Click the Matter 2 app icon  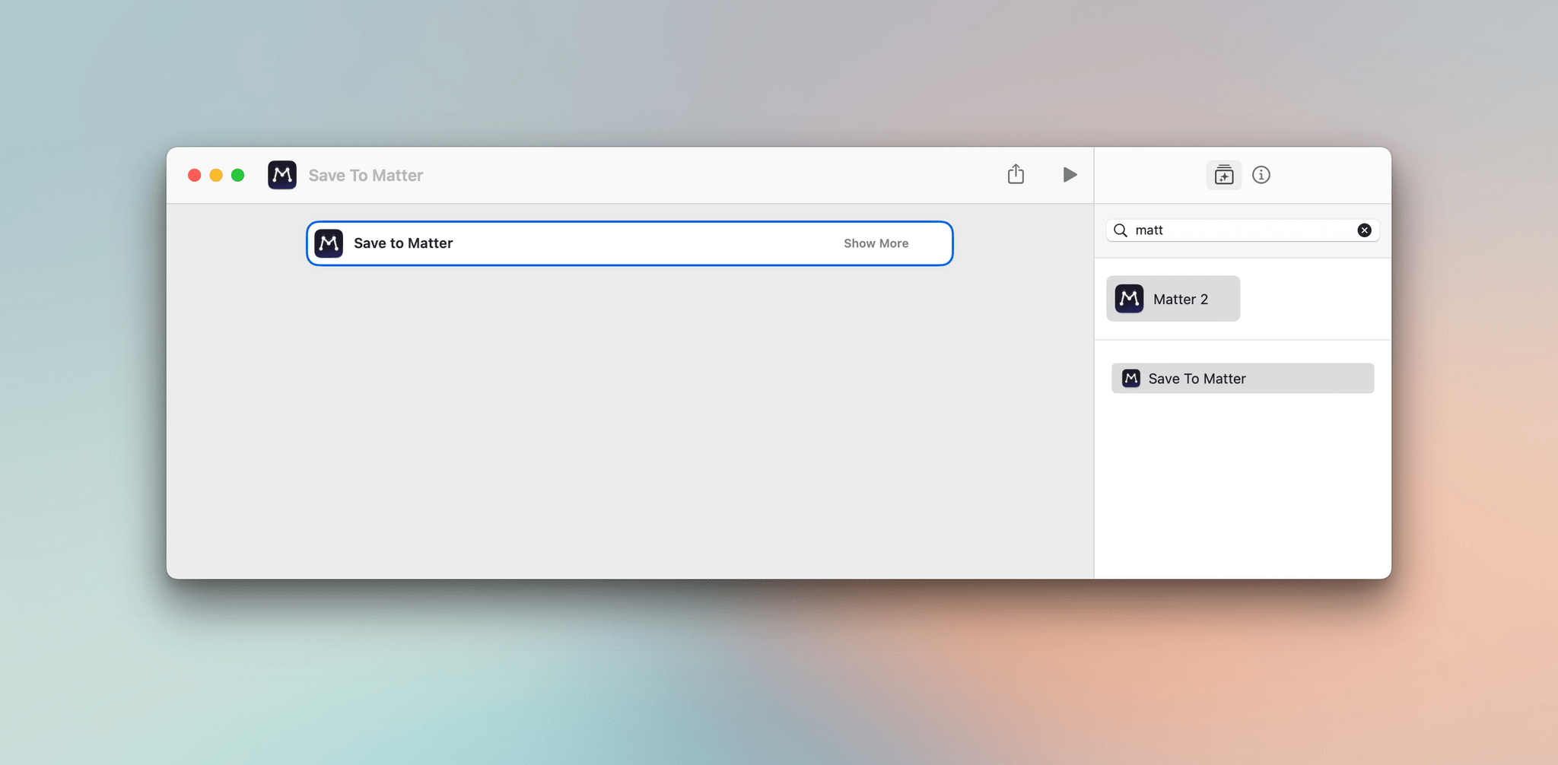[x=1129, y=299]
